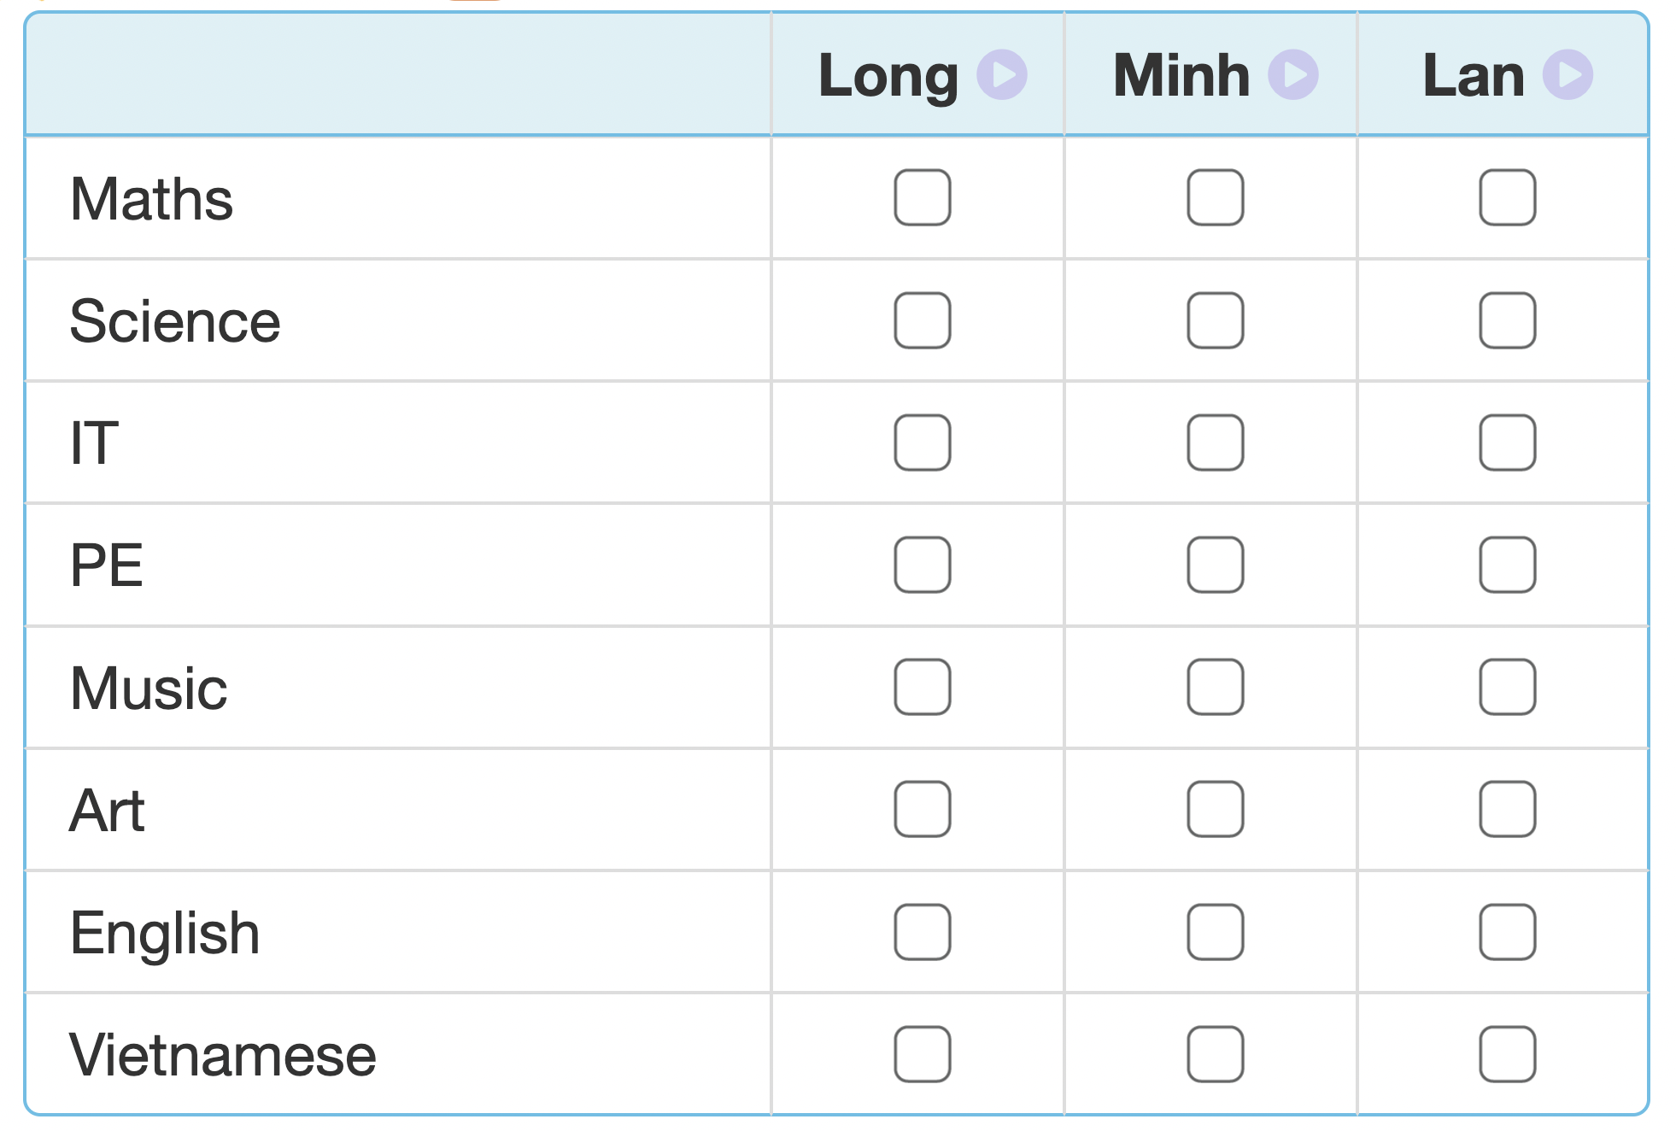The height and width of the screenshot is (1131, 1676).
Task: Tick Music checkbox for Long
Action: (922, 687)
